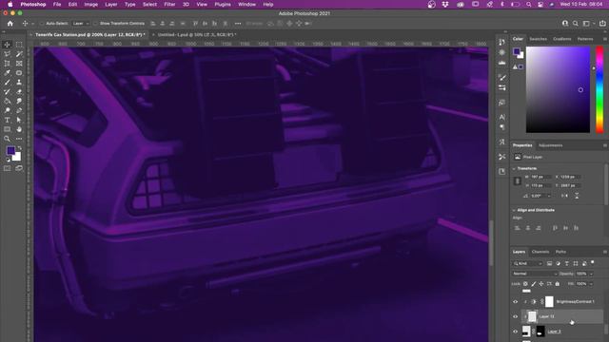Switch to the Adjustments tab

[550, 145]
